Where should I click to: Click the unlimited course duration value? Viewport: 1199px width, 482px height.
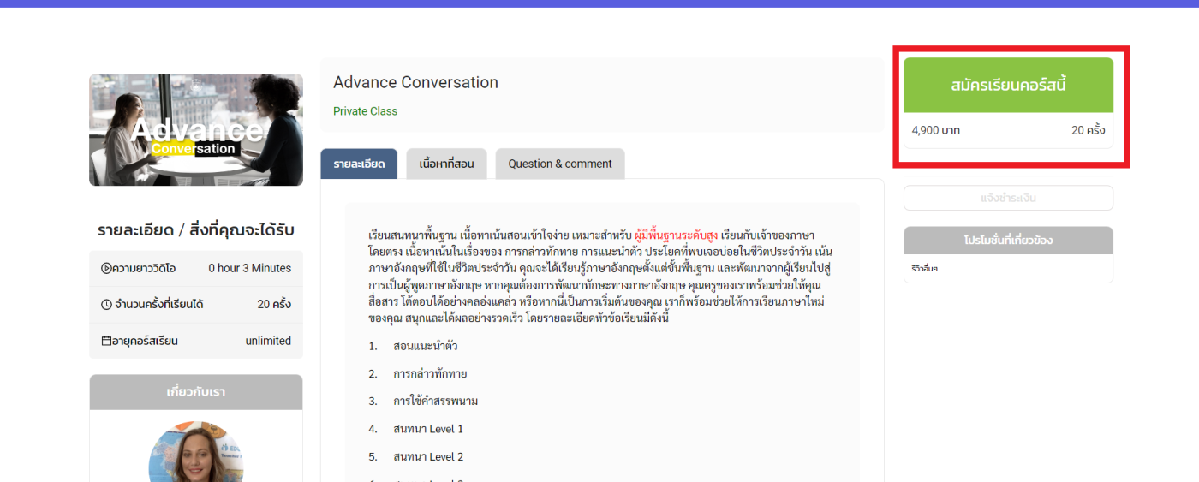coord(268,341)
